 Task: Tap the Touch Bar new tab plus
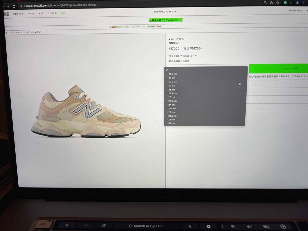(208, 226)
